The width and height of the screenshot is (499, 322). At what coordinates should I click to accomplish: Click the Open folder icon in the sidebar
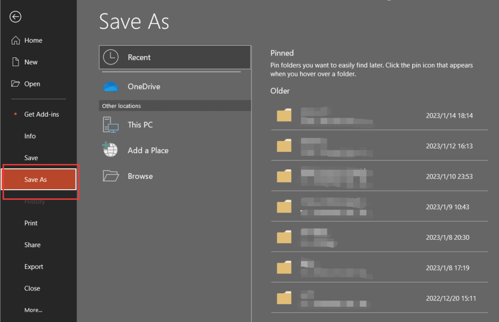(15, 84)
